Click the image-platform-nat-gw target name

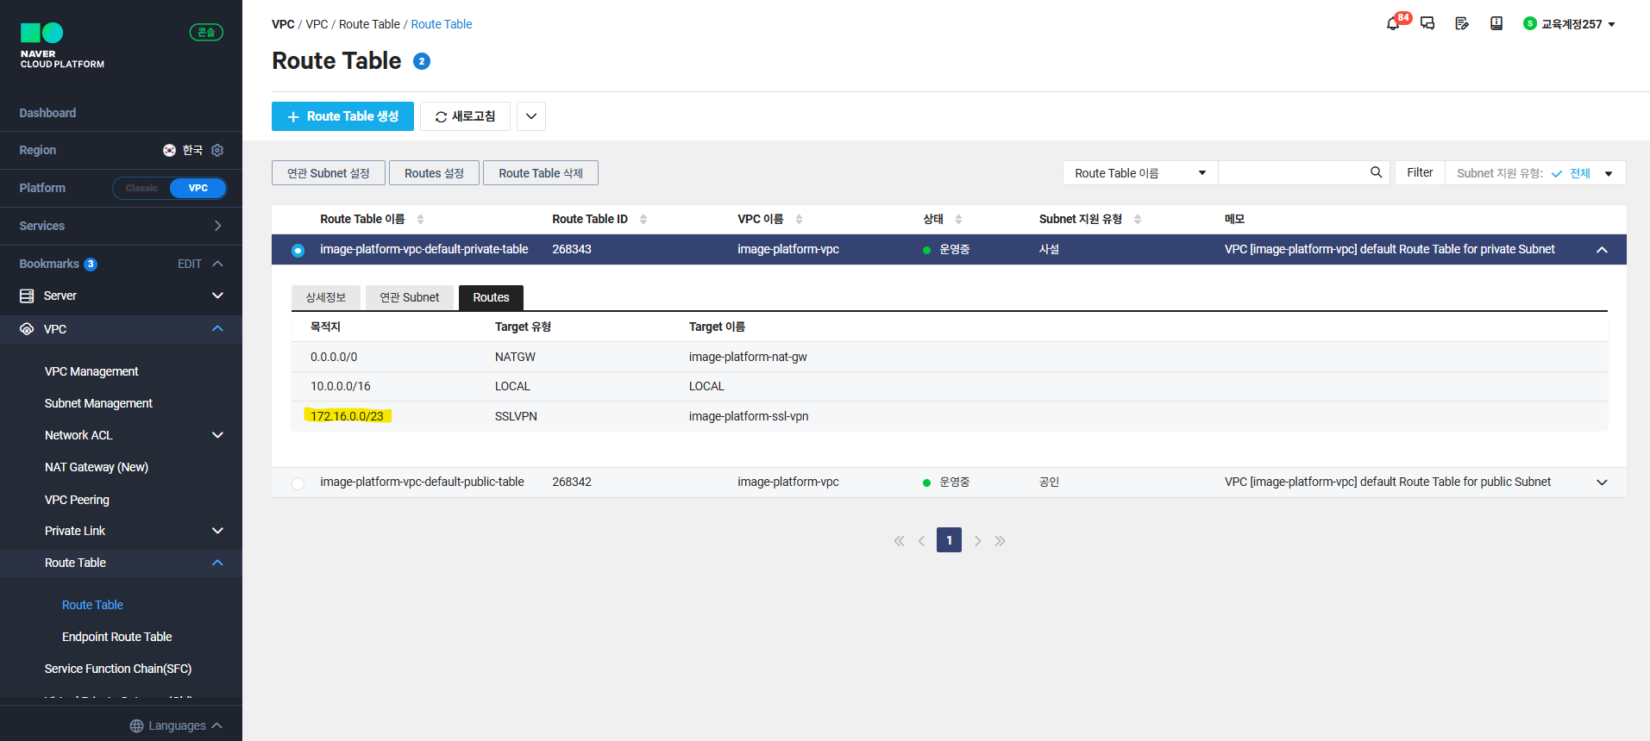point(748,357)
